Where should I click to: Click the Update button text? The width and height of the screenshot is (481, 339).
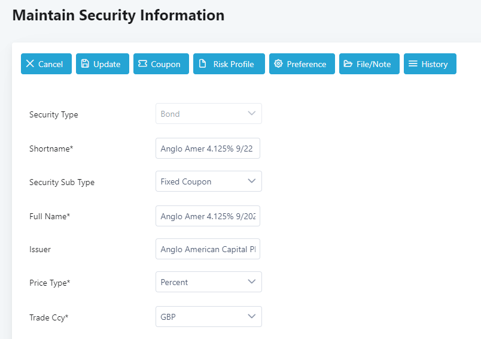click(106, 64)
